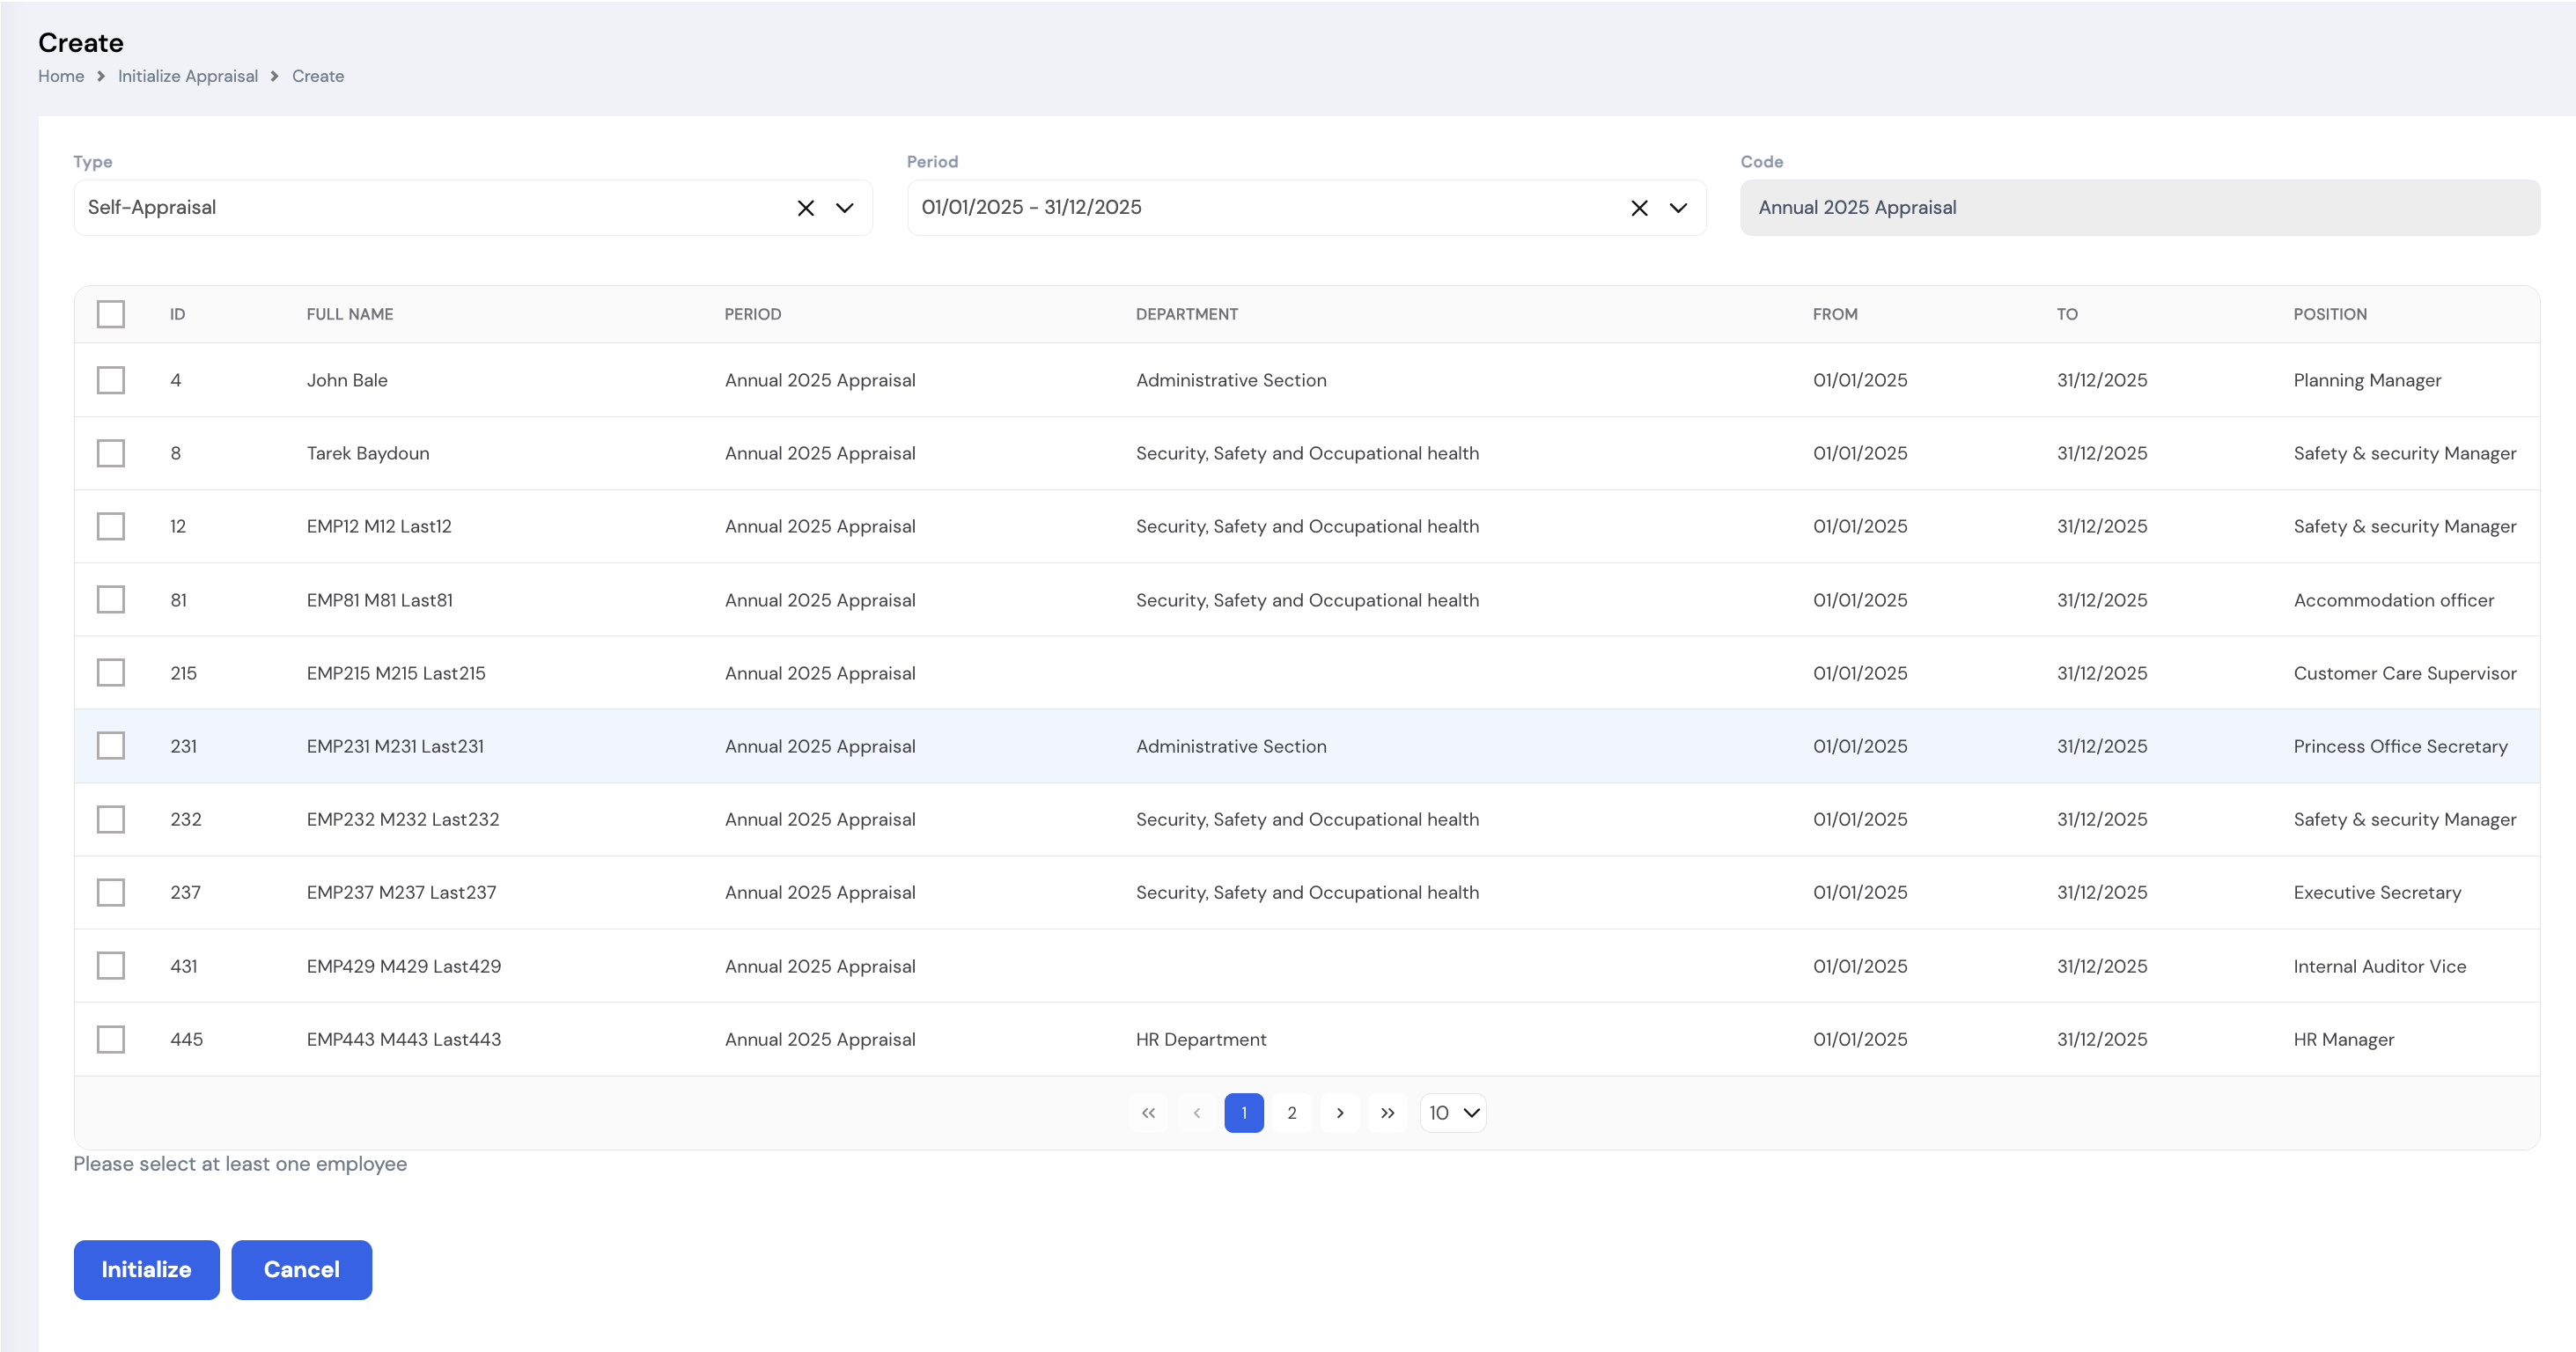
Task: Clear the Self-Appraisal type selection
Action: click(x=805, y=208)
